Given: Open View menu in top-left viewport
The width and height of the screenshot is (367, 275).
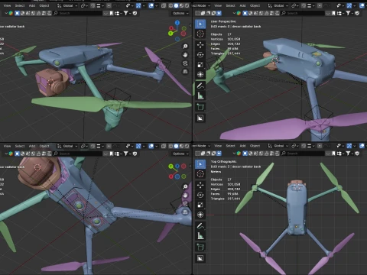Looking at the screenshot, I should point(7,5).
